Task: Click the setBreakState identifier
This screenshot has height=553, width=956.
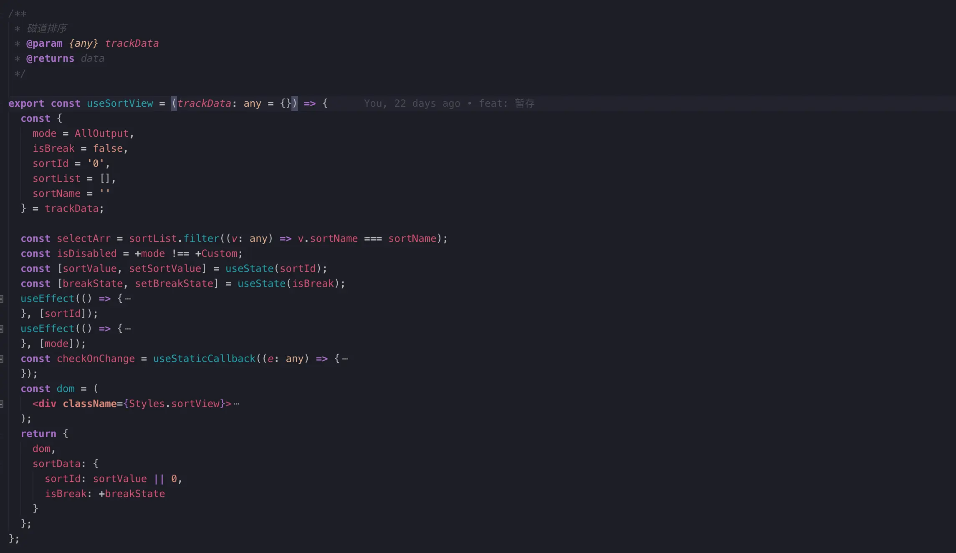Action: click(x=174, y=284)
